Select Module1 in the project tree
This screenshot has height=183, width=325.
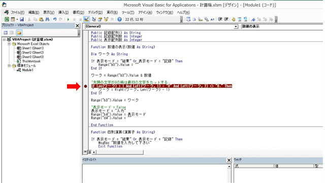pyautogui.click(x=27, y=70)
